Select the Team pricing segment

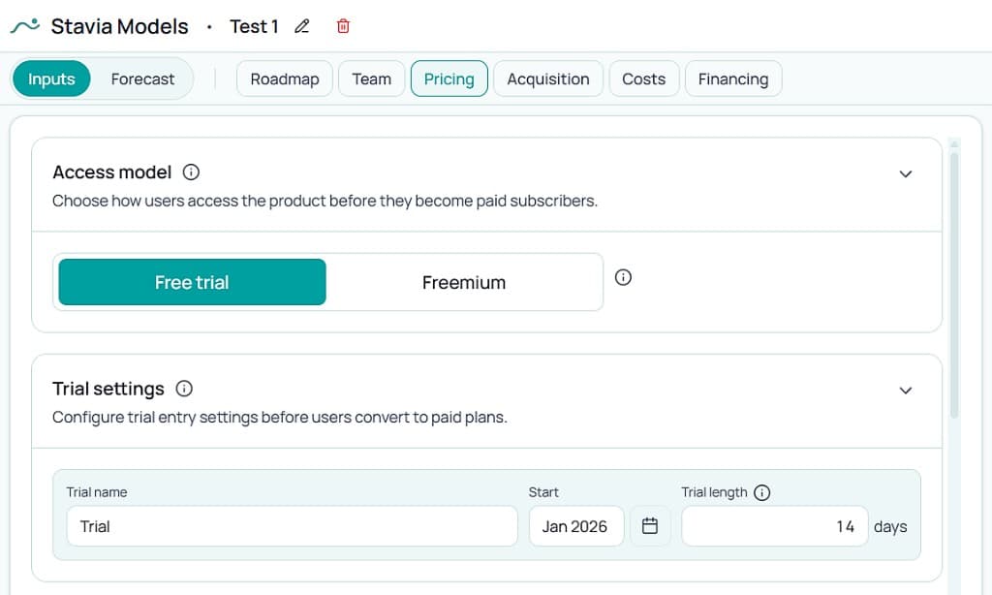click(371, 78)
